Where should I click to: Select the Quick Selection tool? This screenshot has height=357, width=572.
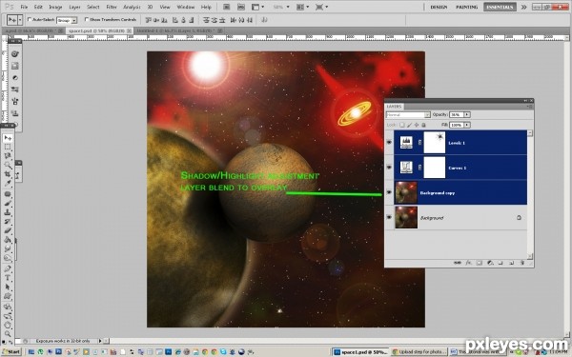point(8,166)
